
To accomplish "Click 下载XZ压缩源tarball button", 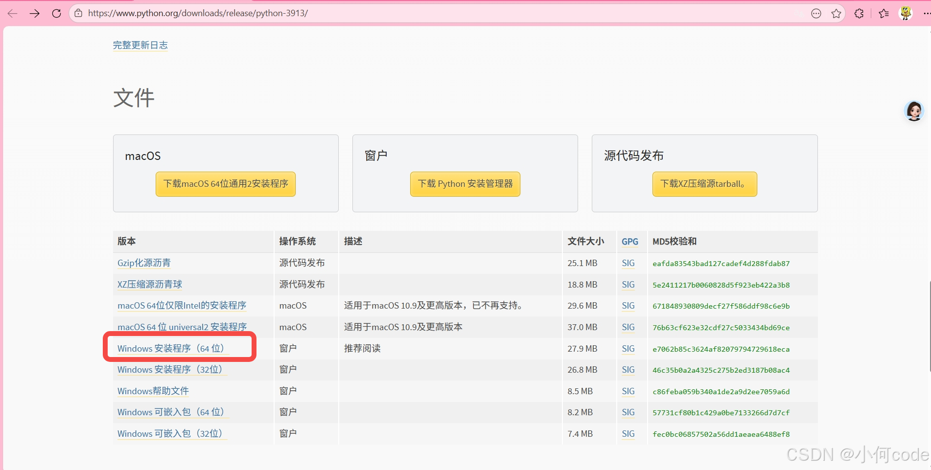I will click(704, 184).
